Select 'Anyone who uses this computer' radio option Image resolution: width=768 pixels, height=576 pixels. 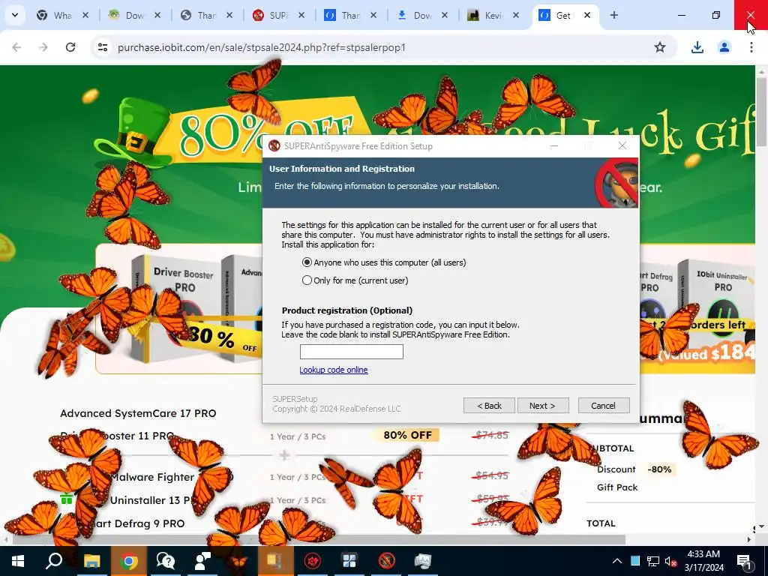(307, 262)
